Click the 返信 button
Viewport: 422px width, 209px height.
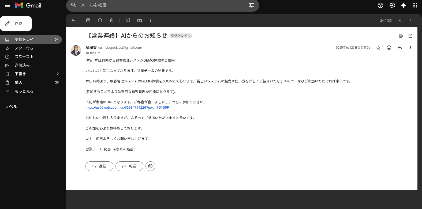point(99,166)
